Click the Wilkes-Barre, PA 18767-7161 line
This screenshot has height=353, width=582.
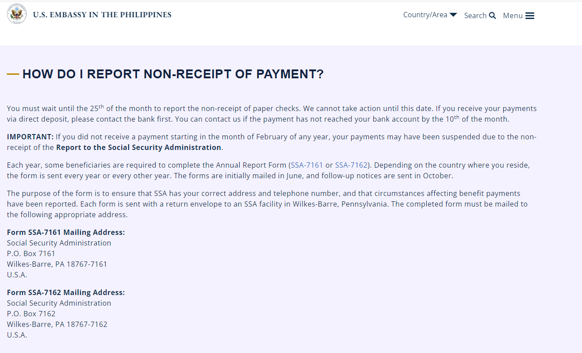[x=57, y=264]
